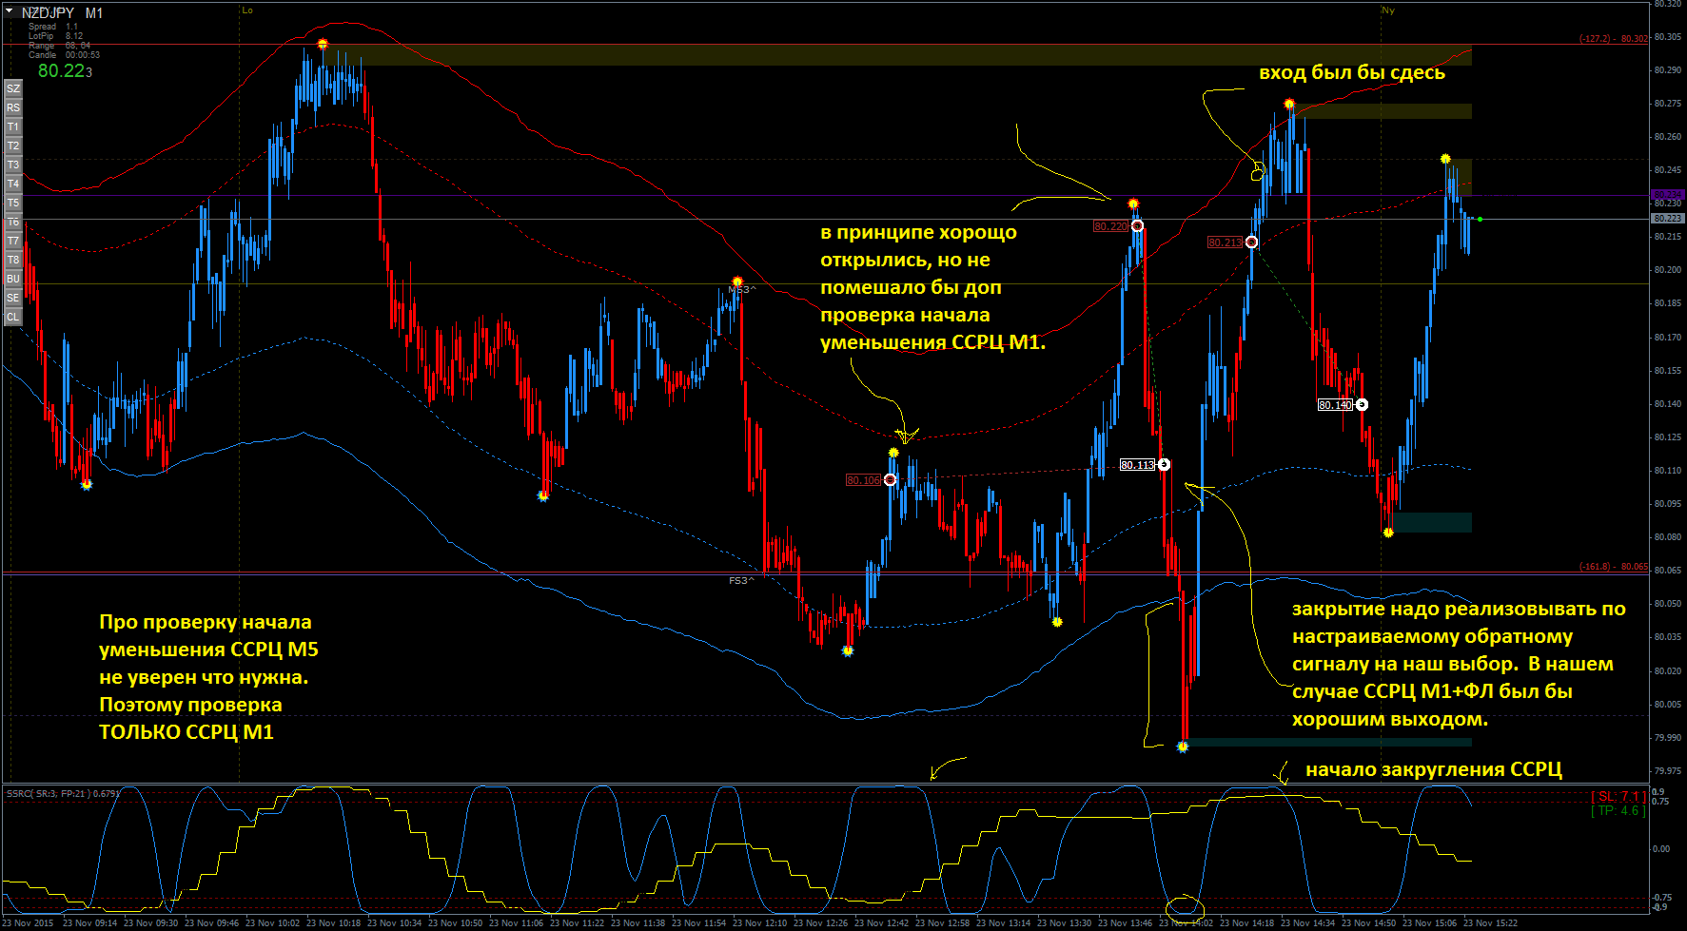The height and width of the screenshot is (931, 1687).
Task: Select the T4 button
Action: pos(13,184)
